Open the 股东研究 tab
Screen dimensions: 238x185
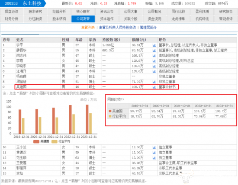pyautogui.click(x=35, y=12)
